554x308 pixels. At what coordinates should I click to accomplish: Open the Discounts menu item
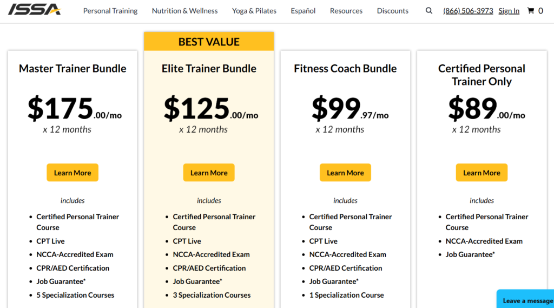click(x=393, y=11)
